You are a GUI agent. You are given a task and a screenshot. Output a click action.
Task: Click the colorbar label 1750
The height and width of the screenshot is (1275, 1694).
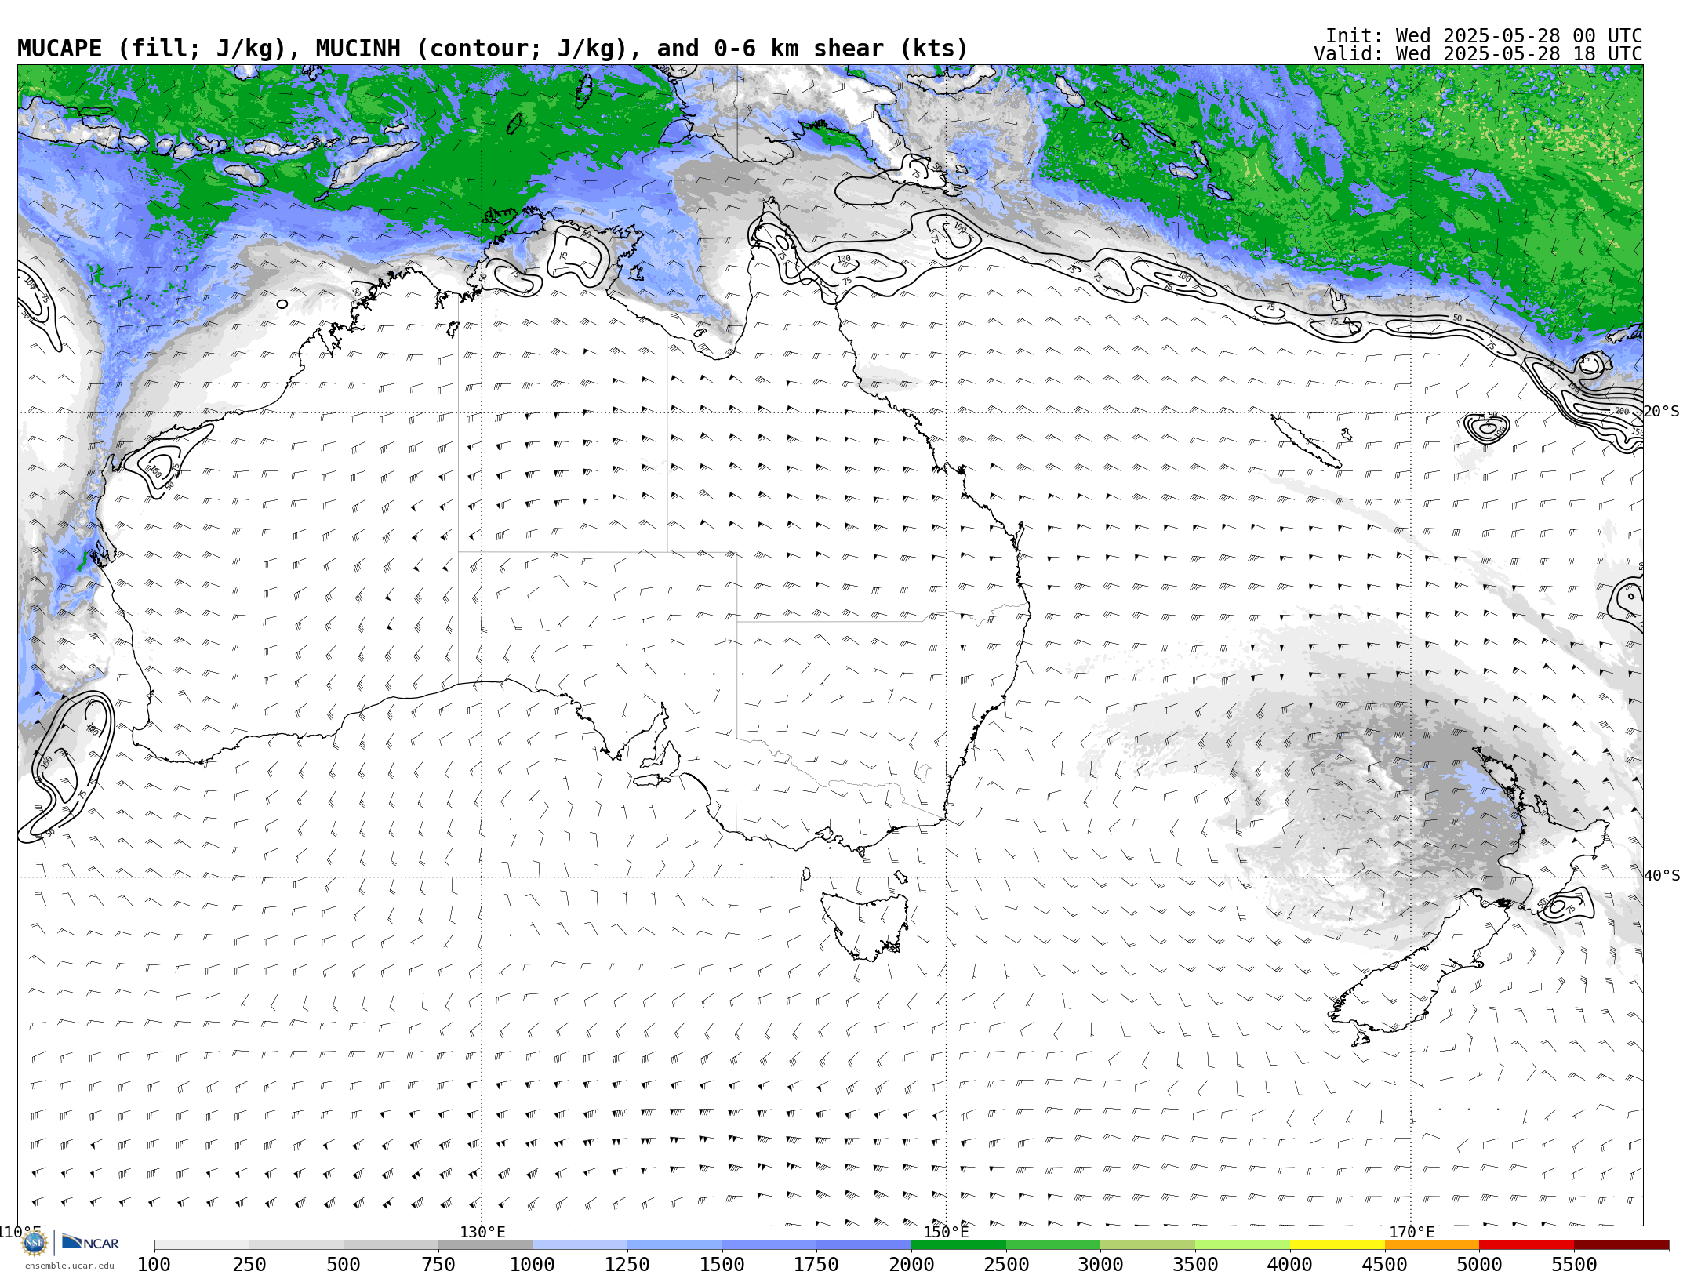[x=816, y=1264]
